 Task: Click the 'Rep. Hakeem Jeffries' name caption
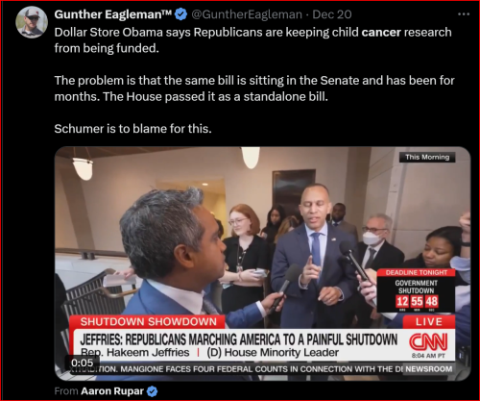134,352
